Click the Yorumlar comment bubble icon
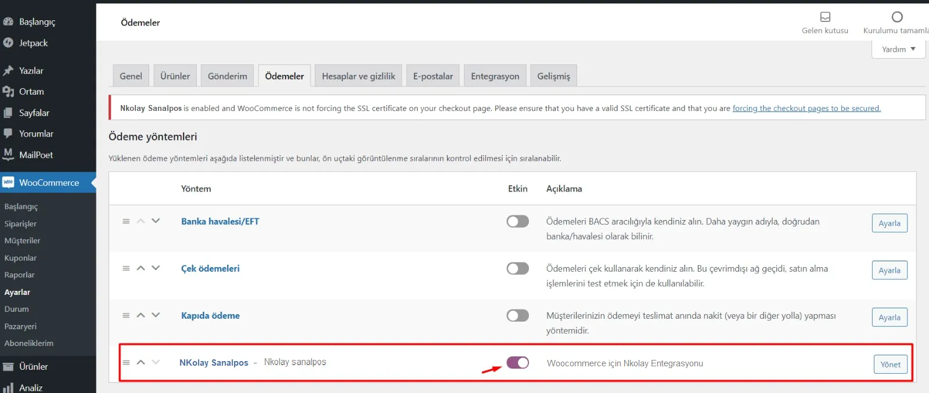The width and height of the screenshot is (929, 393). 8,134
